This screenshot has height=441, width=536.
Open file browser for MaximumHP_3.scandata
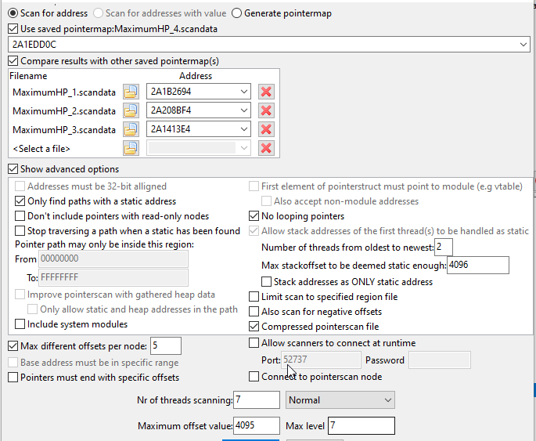pyautogui.click(x=131, y=130)
